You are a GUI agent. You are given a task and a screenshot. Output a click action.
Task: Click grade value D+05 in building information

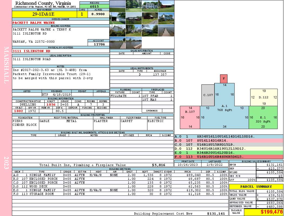pyautogui.click(x=64, y=104)
